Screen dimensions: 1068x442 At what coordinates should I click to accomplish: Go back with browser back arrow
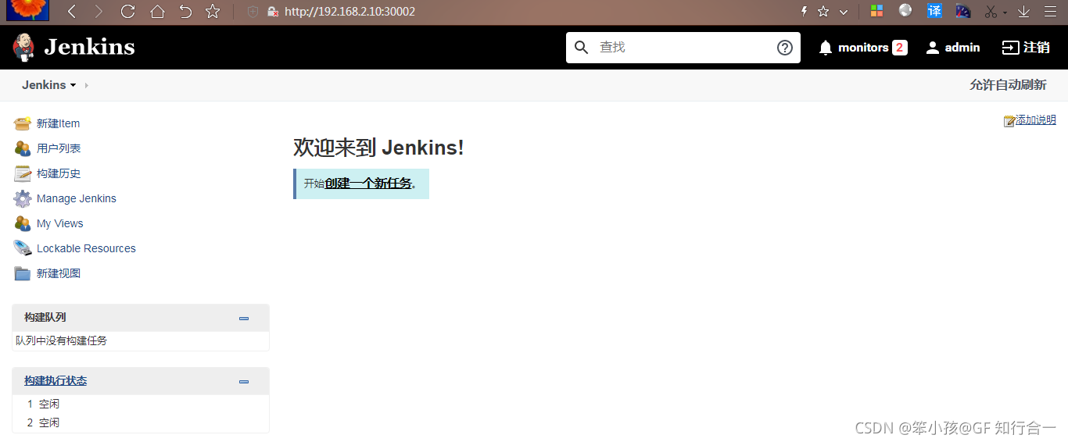71,12
